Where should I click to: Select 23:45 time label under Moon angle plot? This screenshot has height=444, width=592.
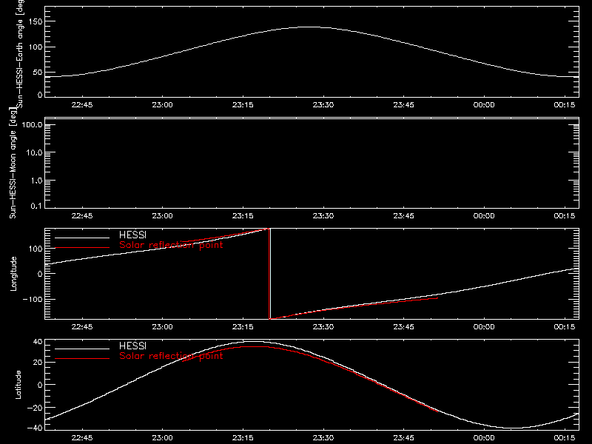tap(403, 216)
